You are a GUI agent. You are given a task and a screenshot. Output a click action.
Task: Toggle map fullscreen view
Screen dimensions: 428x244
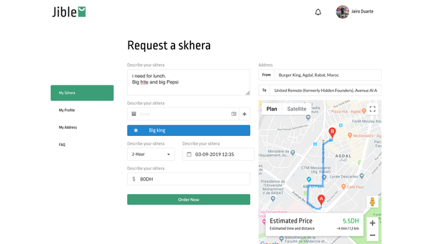(x=372, y=109)
